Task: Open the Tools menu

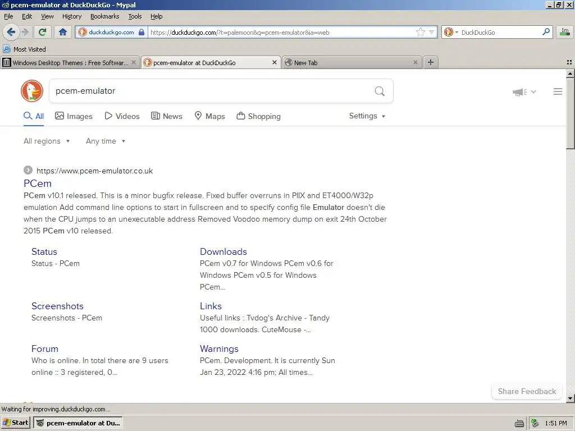Action: pos(135,16)
